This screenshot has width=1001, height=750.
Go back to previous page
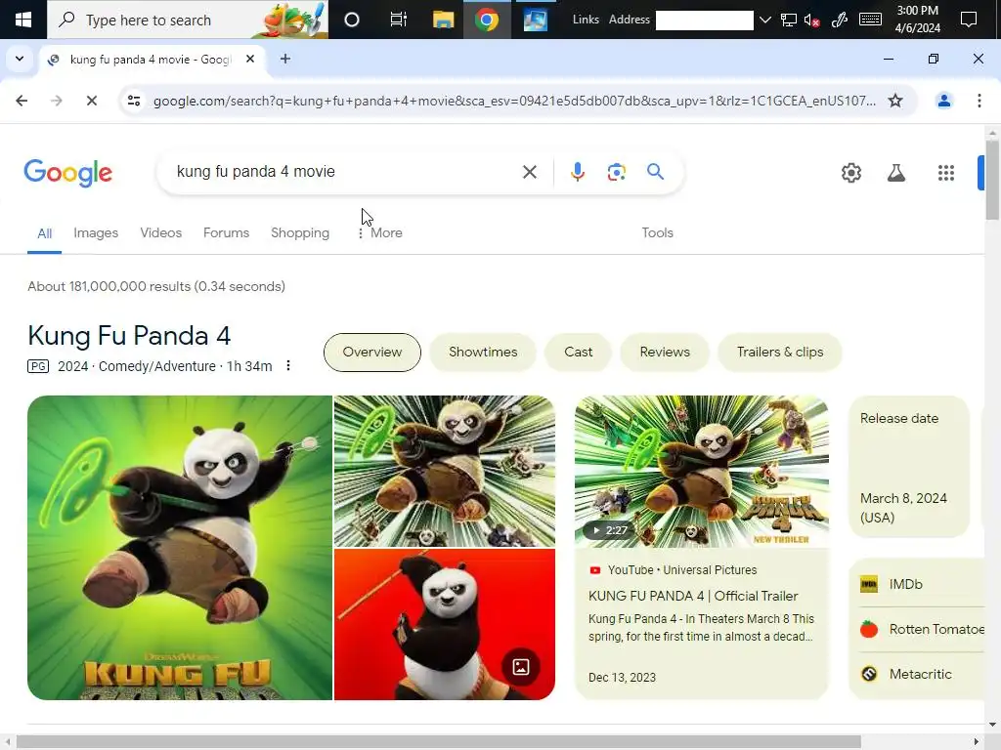[x=22, y=101]
